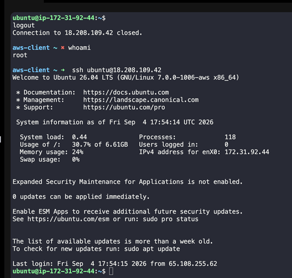This screenshot has width=292, height=278.
Task: Open the https://ubuntu.com/pro support link
Action: (124, 107)
